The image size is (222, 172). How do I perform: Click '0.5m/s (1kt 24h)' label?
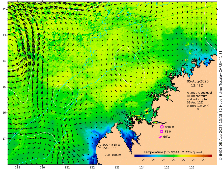198,106
